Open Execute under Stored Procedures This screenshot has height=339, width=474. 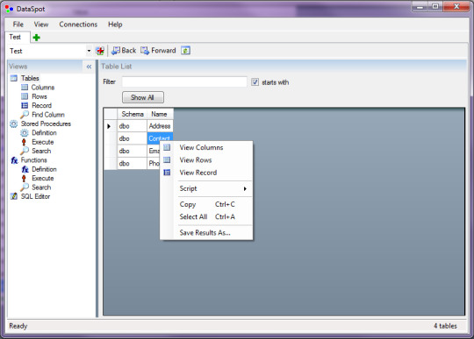[43, 142]
